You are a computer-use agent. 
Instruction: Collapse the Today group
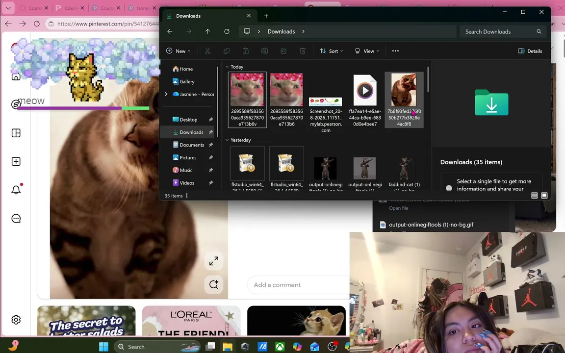click(x=227, y=67)
